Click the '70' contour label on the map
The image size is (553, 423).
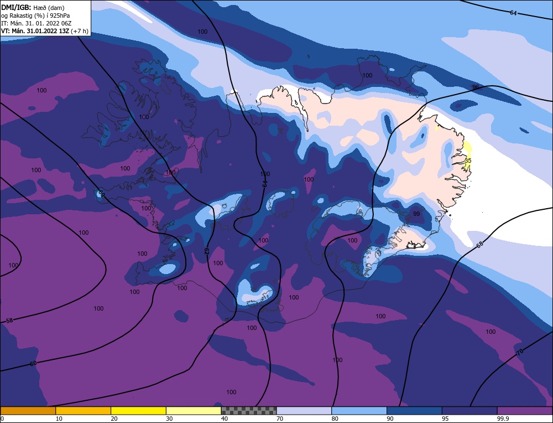pos(520,352)
